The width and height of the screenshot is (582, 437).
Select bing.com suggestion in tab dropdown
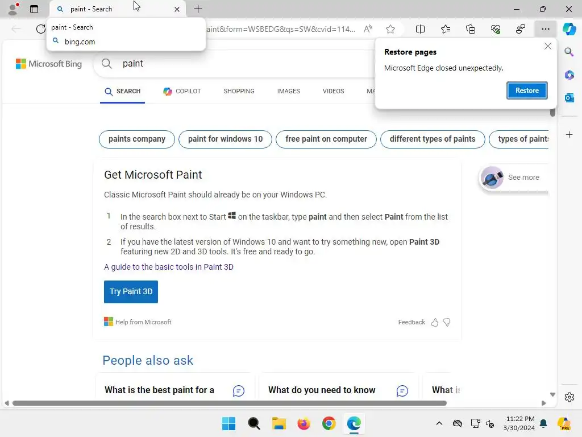click(x=126, y=42)
